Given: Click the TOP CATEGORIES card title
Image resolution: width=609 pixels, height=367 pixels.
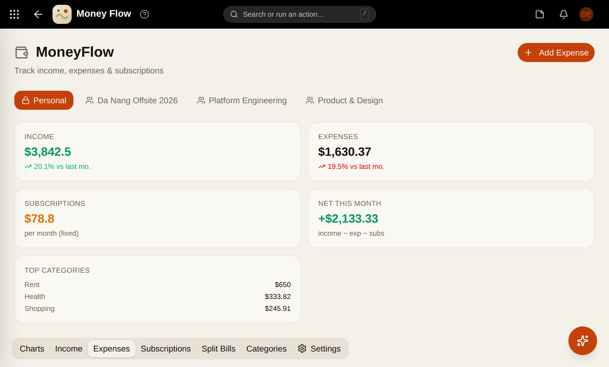Looking at the screenshot, I should coord(57,270).
